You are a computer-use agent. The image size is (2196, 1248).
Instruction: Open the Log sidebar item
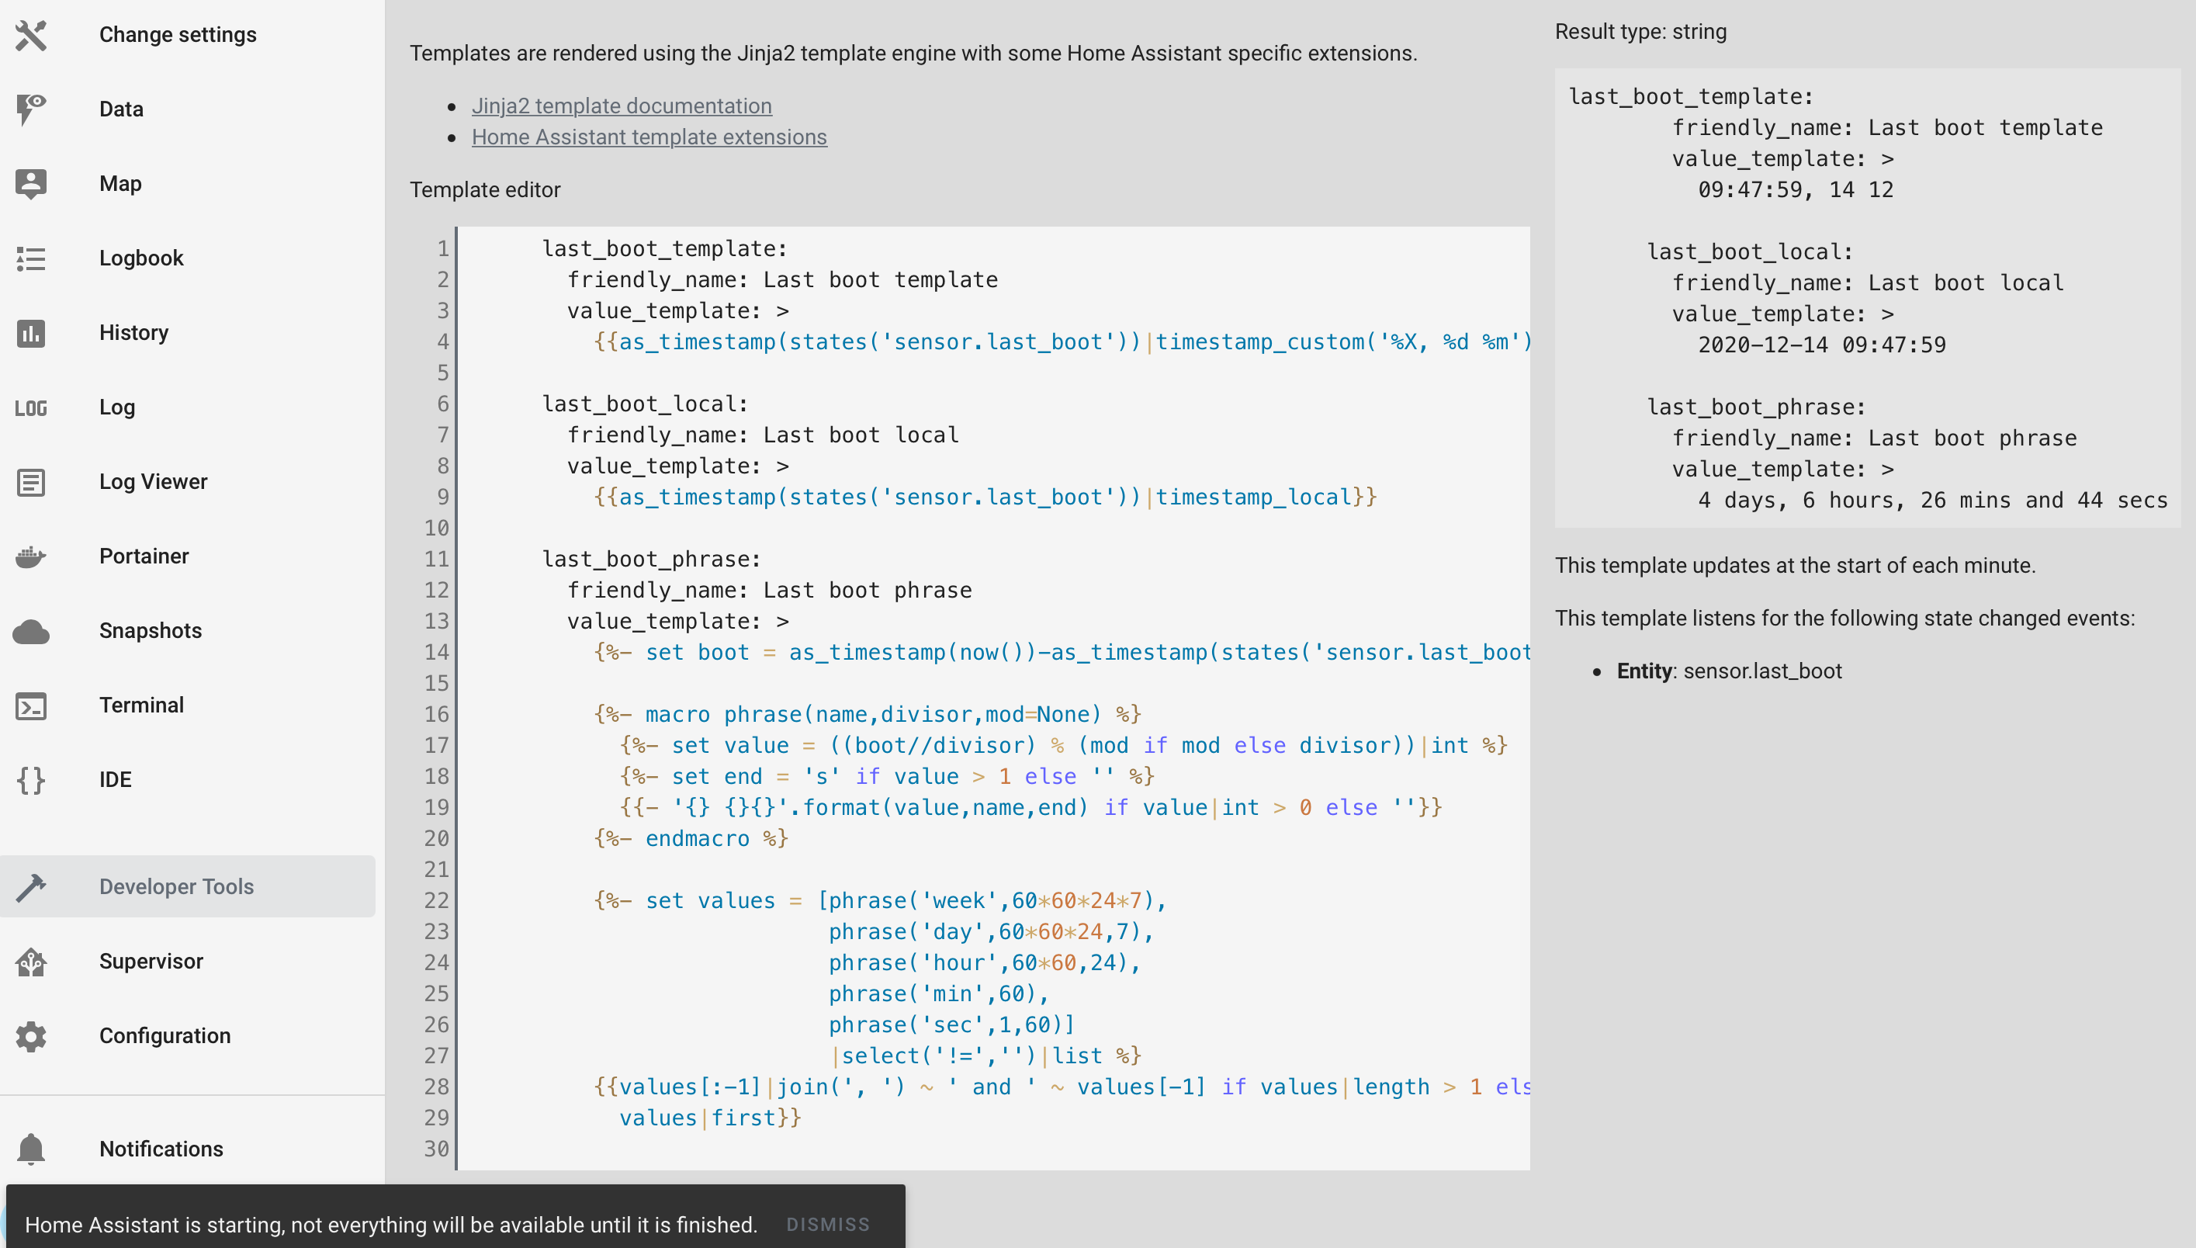(x=117, y=407)
